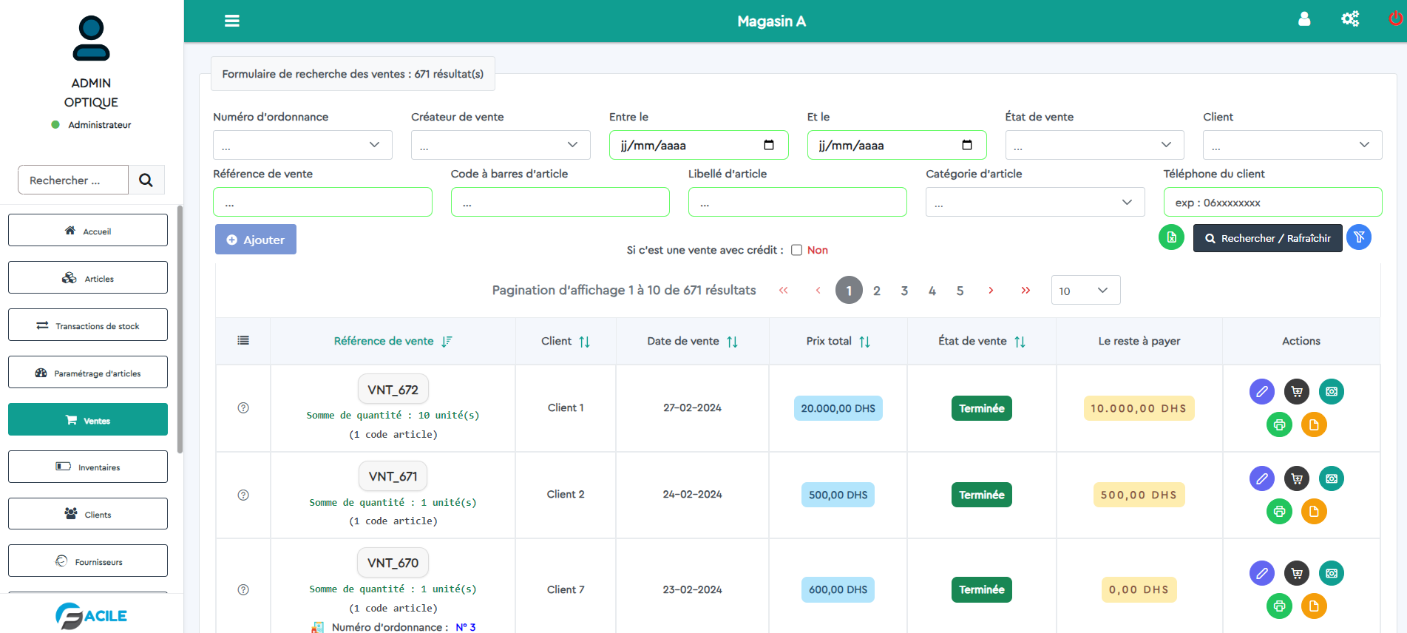Open the user profile icon in header

pos(1304,19)
